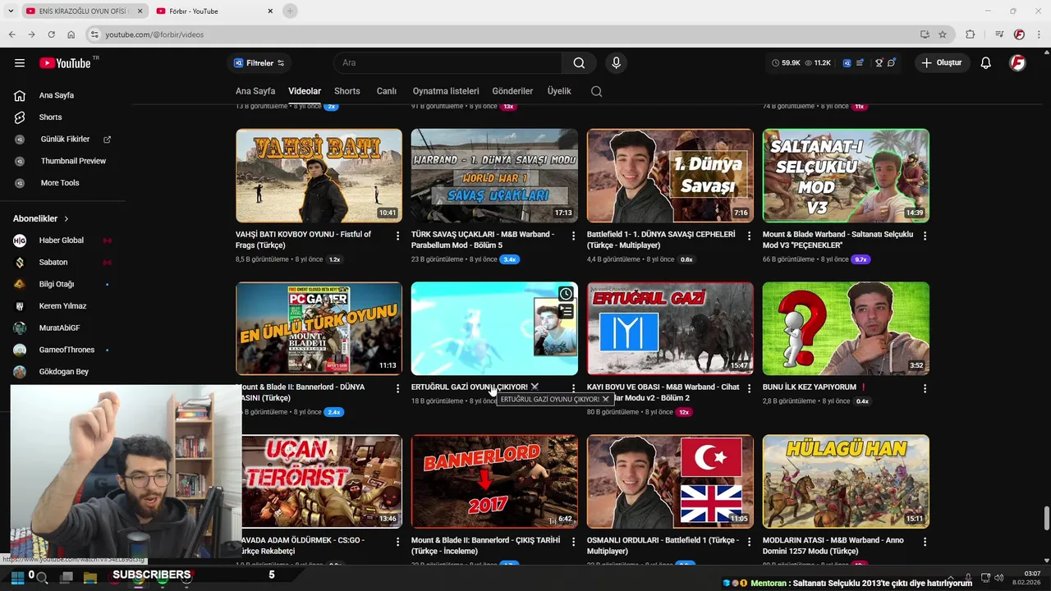Add ERTUĞRUL GAZİ OYUNU video to Watch Later
Screen dimensions: 1051x591
(566, 294)
